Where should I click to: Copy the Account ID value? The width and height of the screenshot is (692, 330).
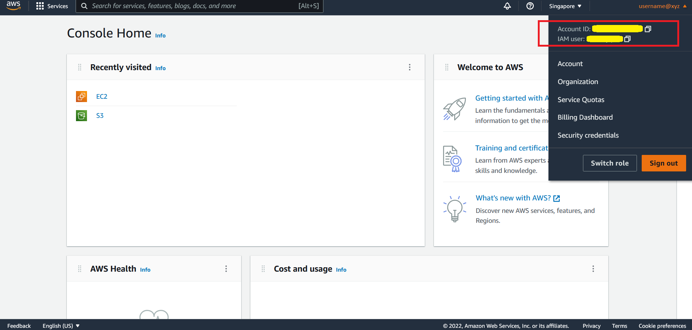(x=648, y=29)
